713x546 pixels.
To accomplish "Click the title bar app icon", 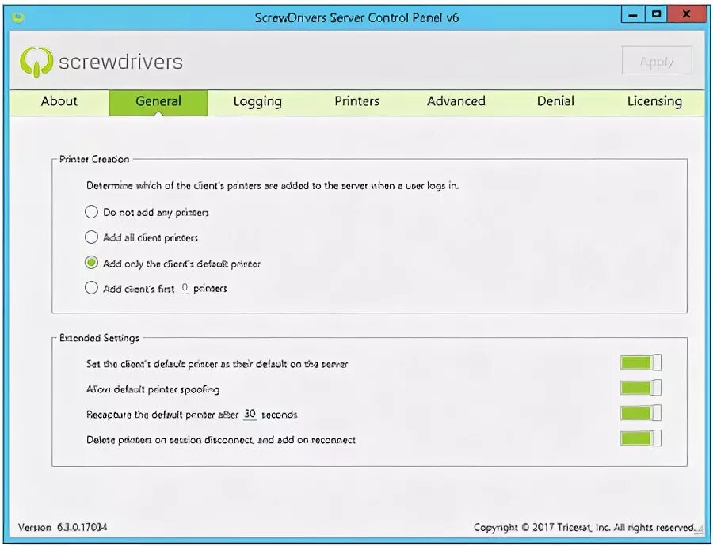I will pos(19,17).
